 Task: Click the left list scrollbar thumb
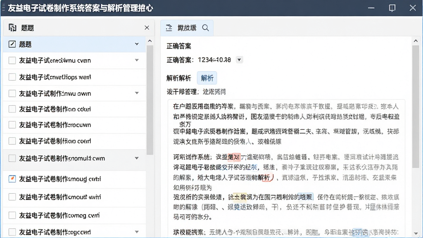150,100
